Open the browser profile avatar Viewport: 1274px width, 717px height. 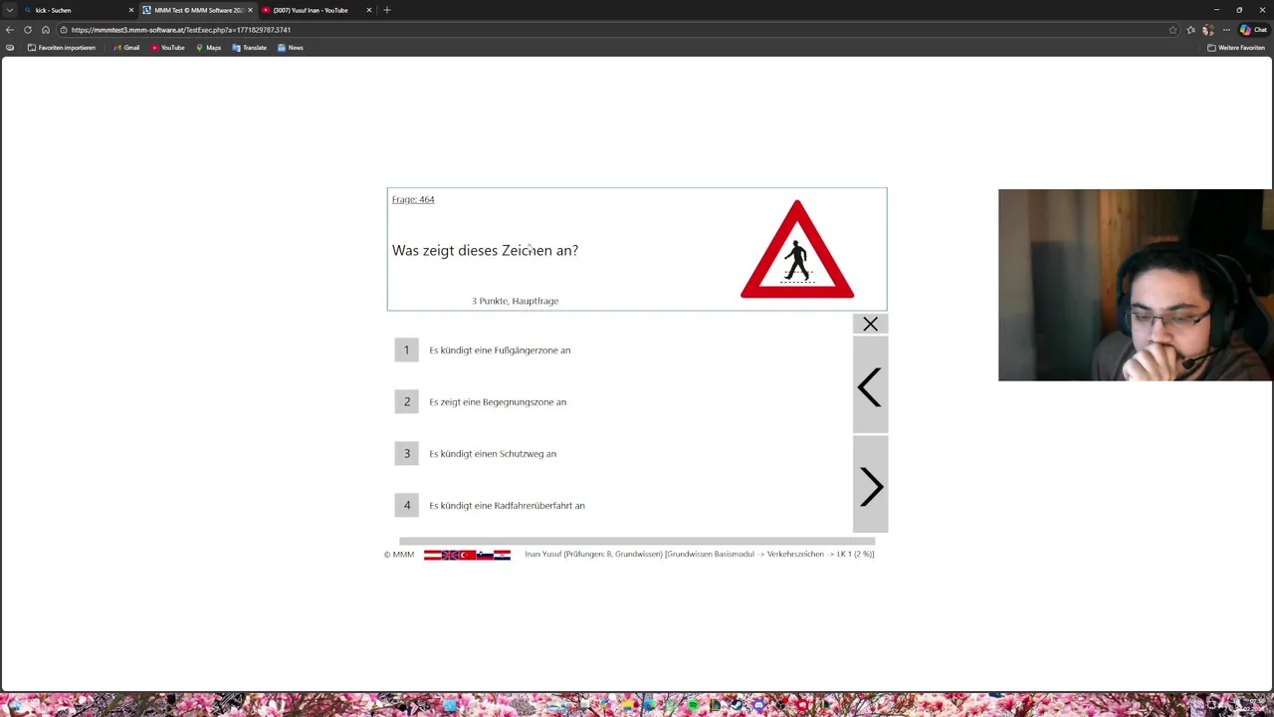pyautogui.click(x=1208, y=30)
